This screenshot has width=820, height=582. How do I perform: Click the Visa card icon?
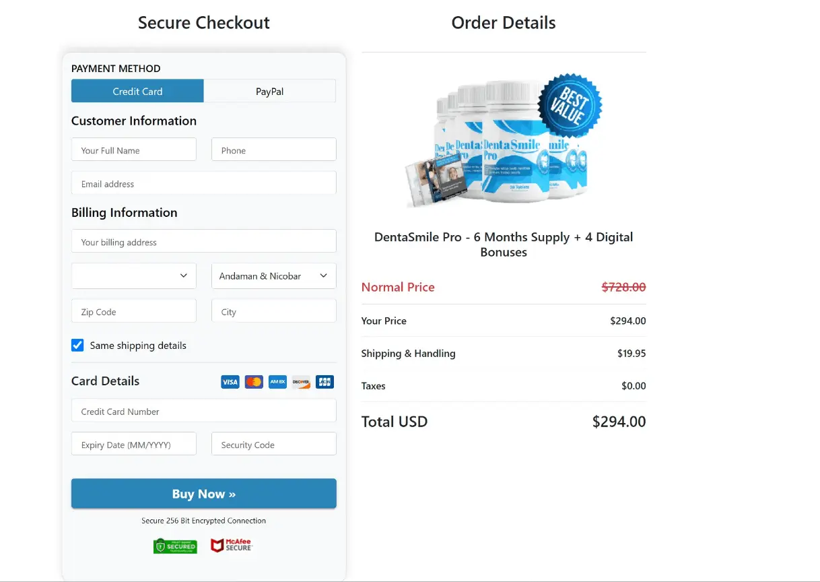click(x=230, y=382)
